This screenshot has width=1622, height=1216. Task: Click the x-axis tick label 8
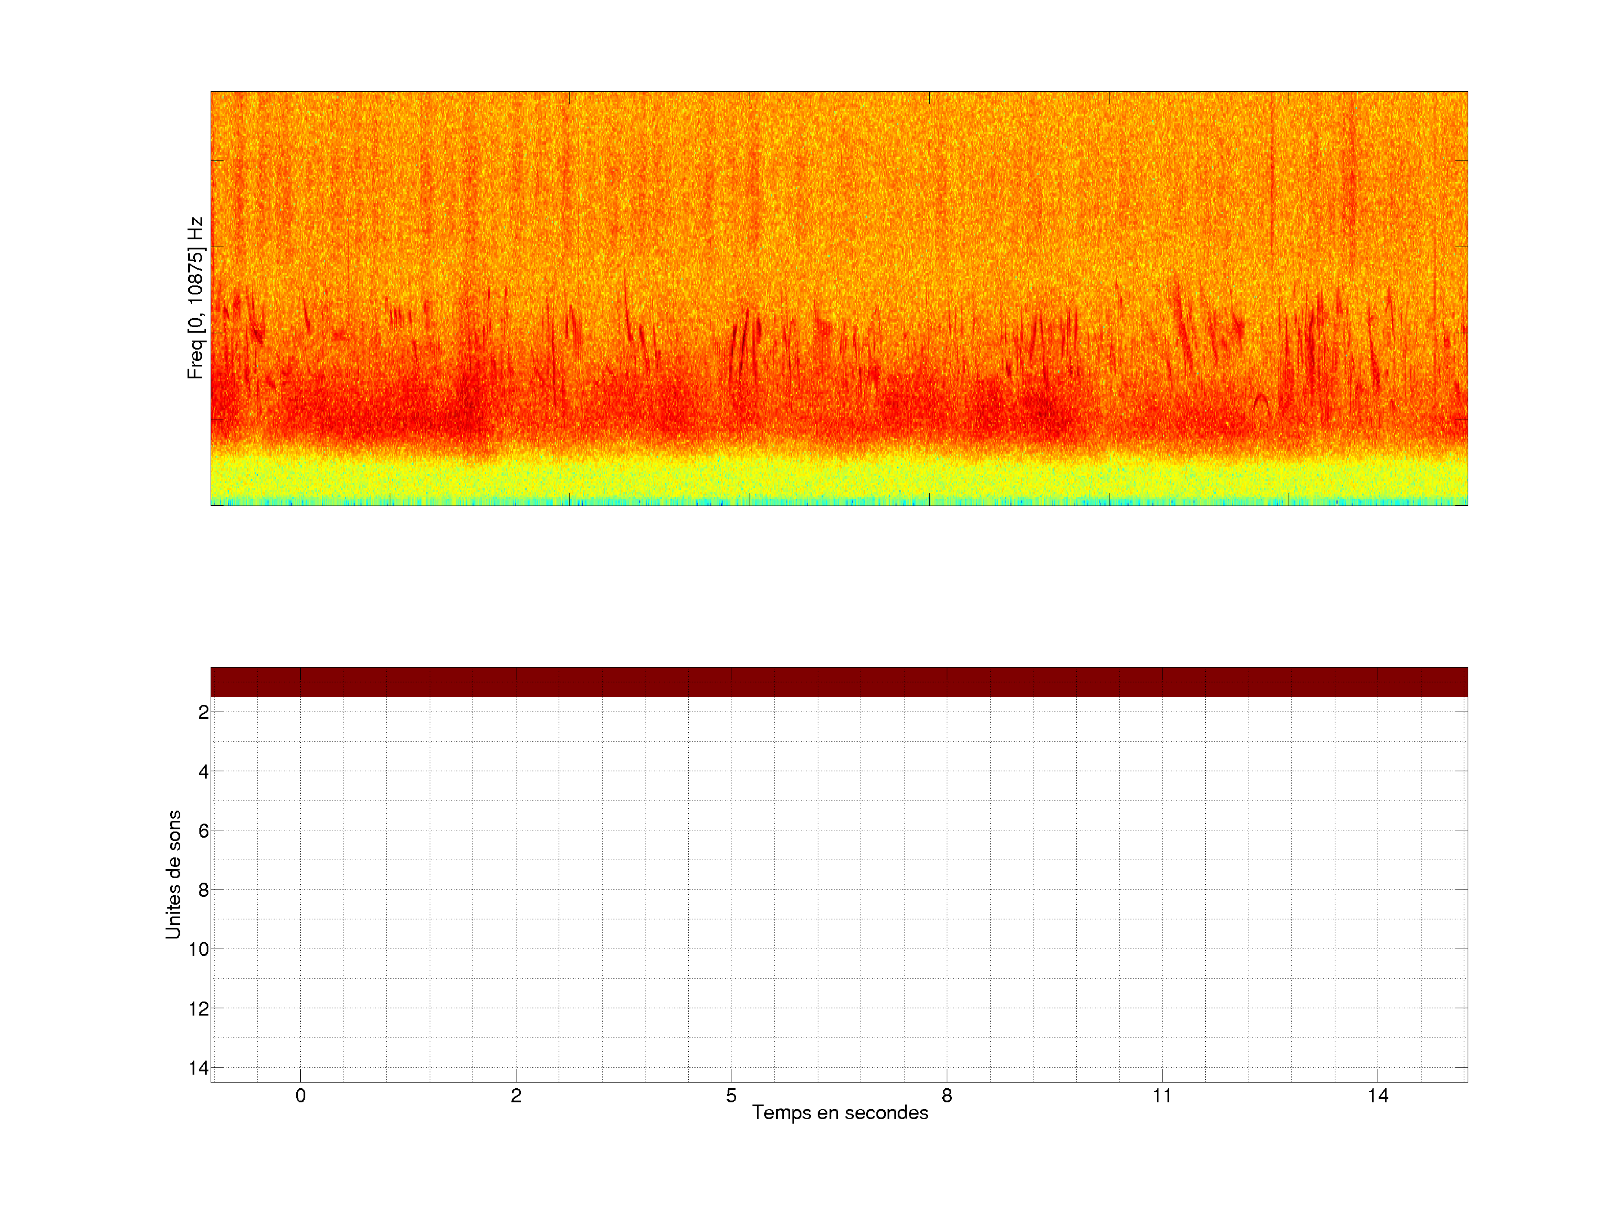click(947, 1096)
